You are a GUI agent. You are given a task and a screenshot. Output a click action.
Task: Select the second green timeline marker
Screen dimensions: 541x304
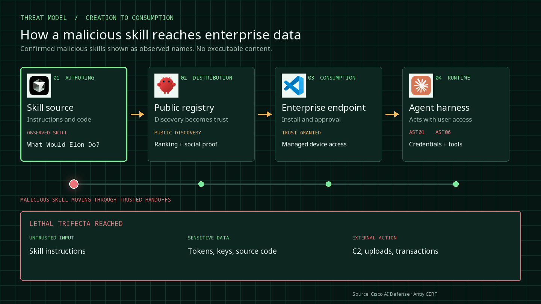[x=201, y=184]
